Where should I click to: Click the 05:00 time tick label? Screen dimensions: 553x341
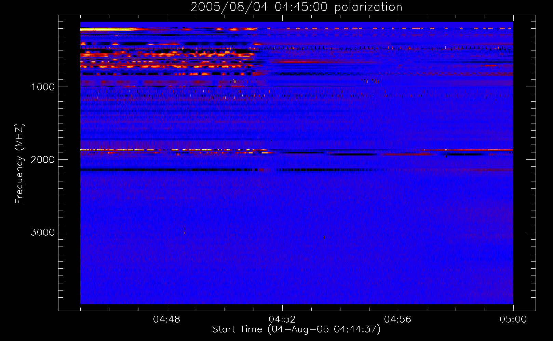pos(513,320)
